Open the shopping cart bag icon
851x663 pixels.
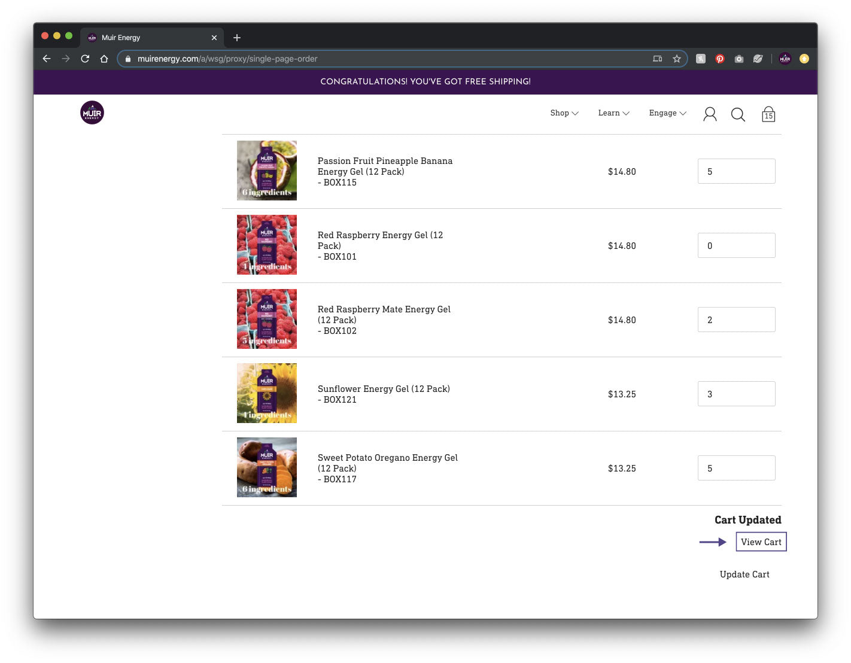click(768, 114)
